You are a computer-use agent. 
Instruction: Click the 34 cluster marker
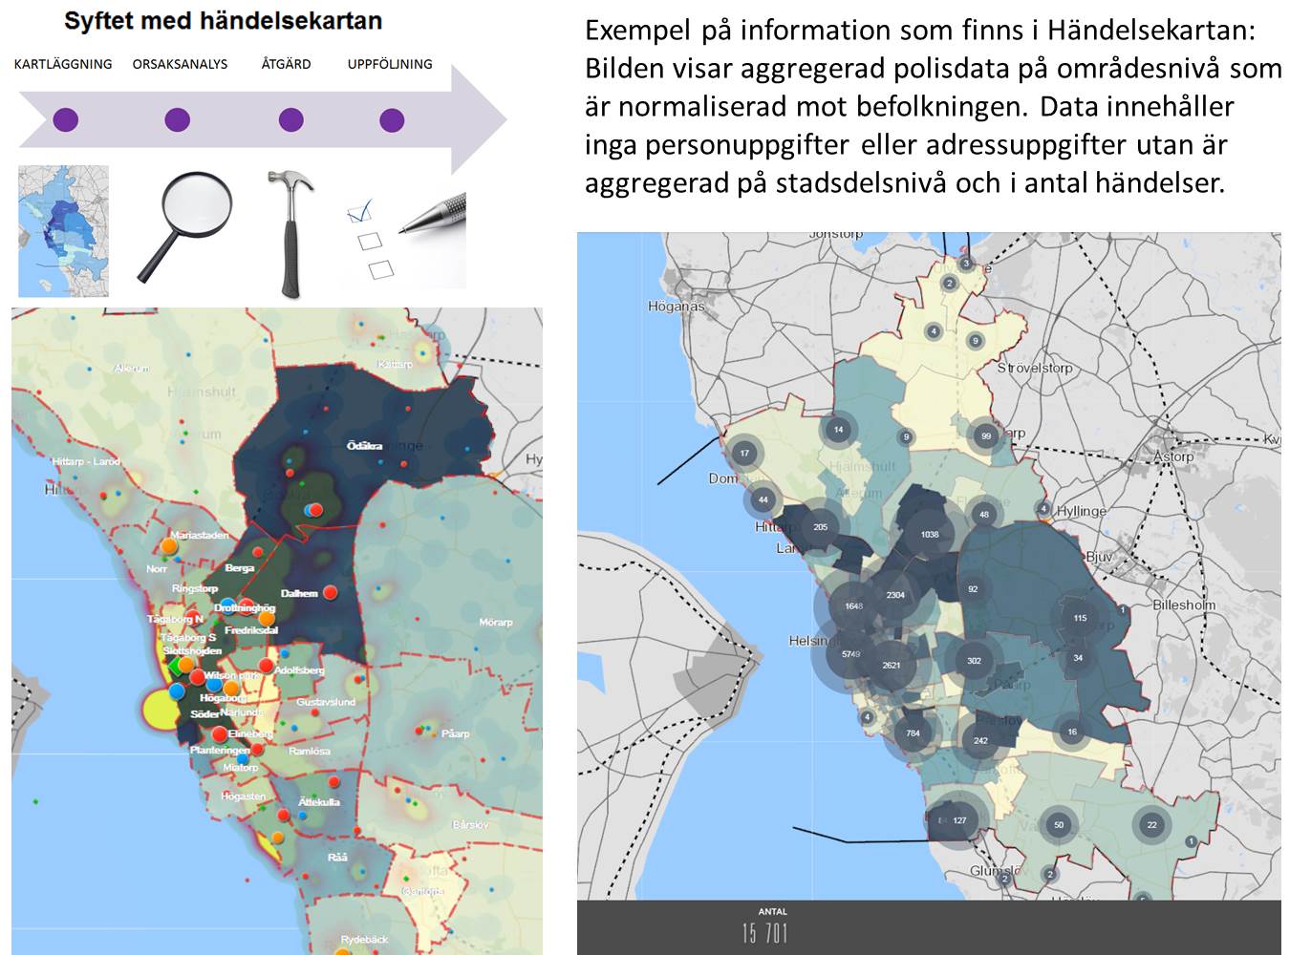[1078, 658]
